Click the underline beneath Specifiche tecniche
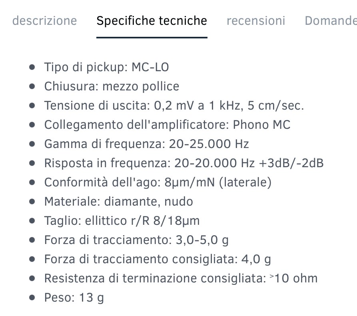The image size is (357, 316). click(152, 37)
